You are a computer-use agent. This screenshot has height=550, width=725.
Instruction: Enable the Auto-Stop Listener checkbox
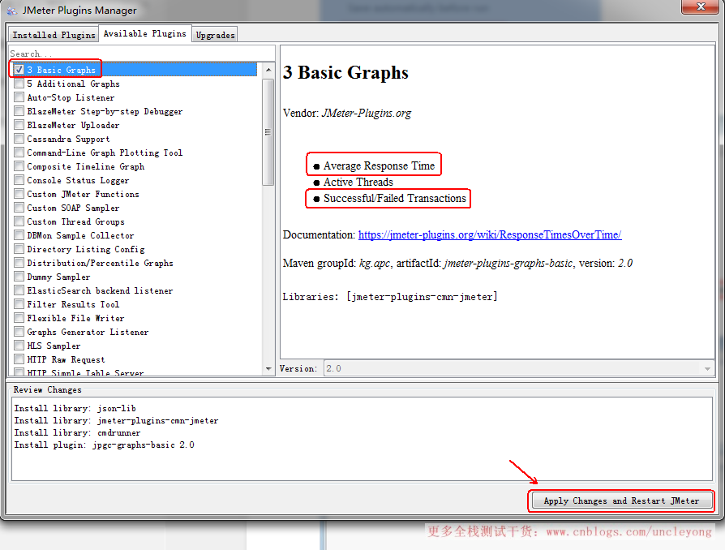pyautogui.click(x=19, y=97)
